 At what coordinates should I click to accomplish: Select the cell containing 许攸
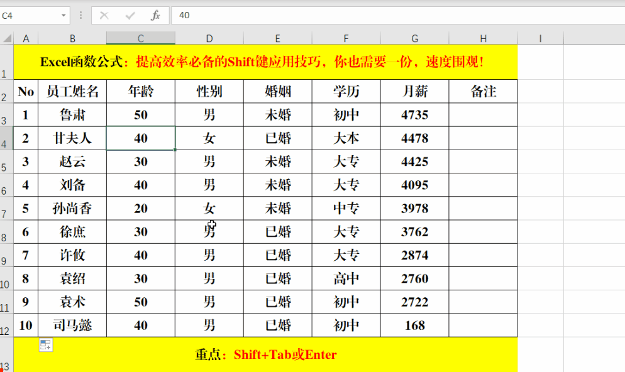(72, 255)
